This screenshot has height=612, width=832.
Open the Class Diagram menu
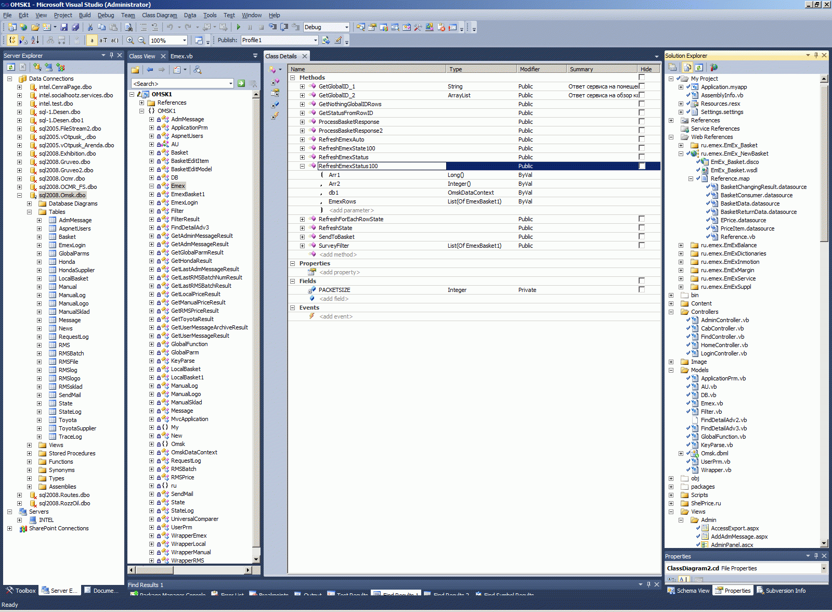[160, 15]
